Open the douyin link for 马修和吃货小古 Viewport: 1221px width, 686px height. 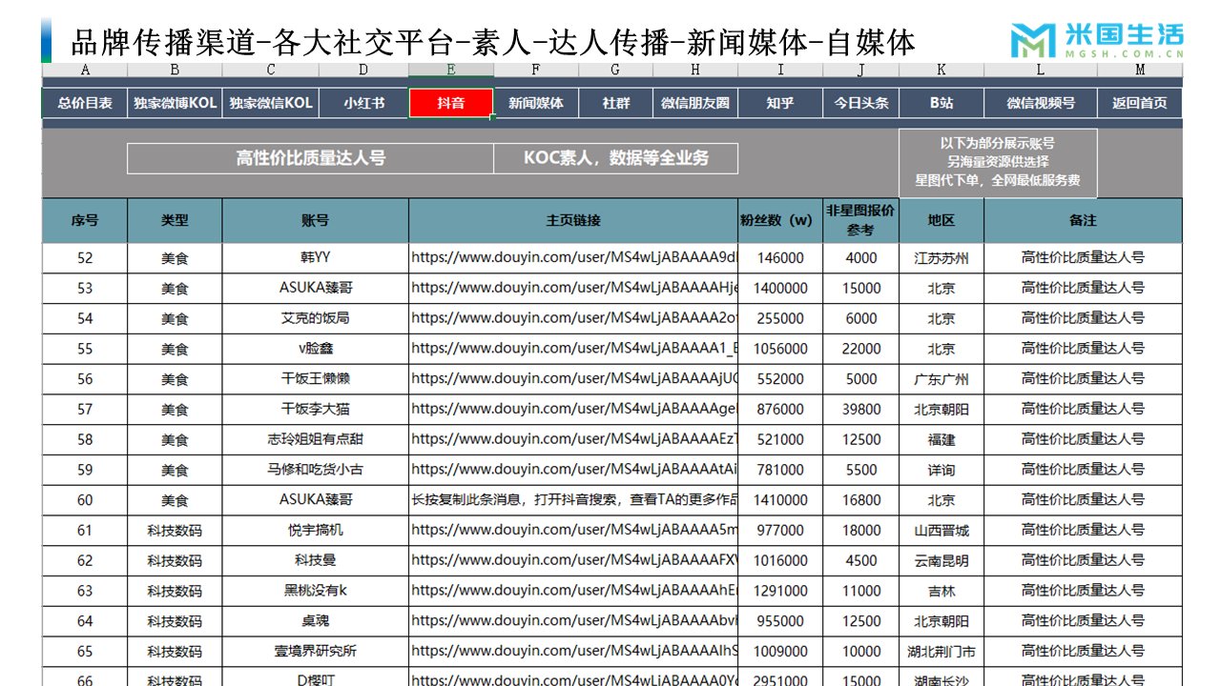tap(573, 470)
